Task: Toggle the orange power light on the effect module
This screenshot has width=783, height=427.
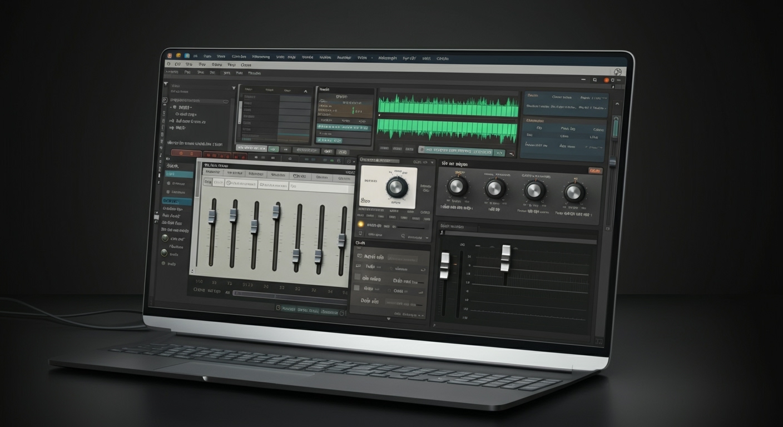Action: [x=360, y=224]
